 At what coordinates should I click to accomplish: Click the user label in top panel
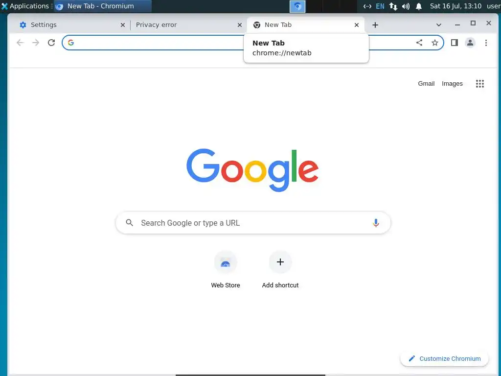(493, 6)
